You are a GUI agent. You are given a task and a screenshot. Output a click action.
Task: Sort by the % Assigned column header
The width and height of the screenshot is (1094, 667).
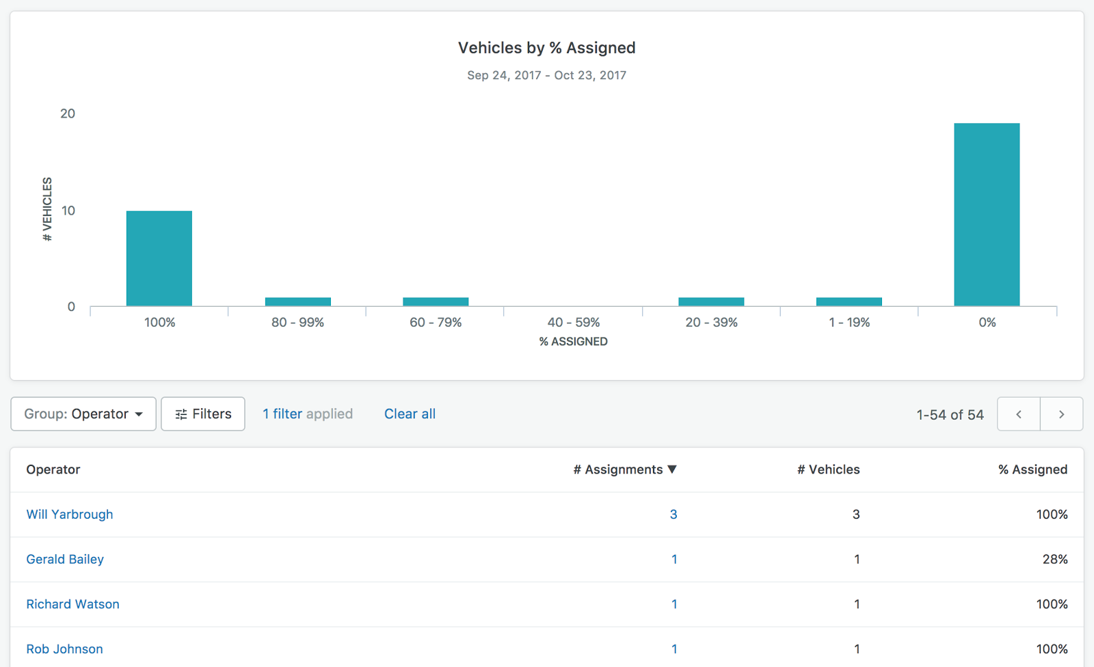[1032, 469]
